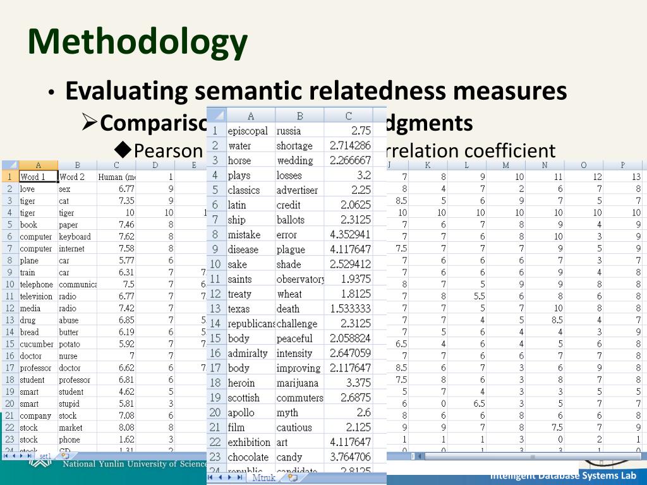Jump to first sheet in set1 workbook
The height and width of the screenshot is (485, 647).
[x=6, y=456]
